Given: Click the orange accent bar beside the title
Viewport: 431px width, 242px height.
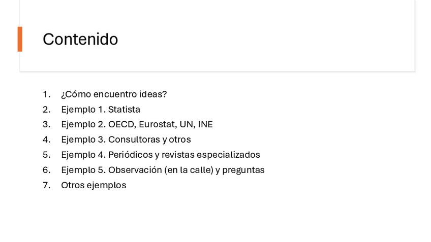Looking at the screenshot, I should pos(20,39).
